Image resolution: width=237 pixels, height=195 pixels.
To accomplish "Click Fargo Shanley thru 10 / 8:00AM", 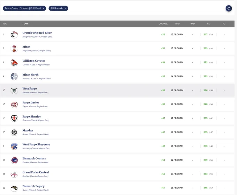I will point(177,118).
